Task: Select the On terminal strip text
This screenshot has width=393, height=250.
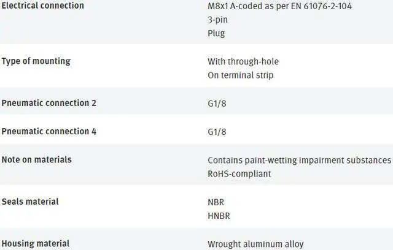Action: click(x=240, y=75)
